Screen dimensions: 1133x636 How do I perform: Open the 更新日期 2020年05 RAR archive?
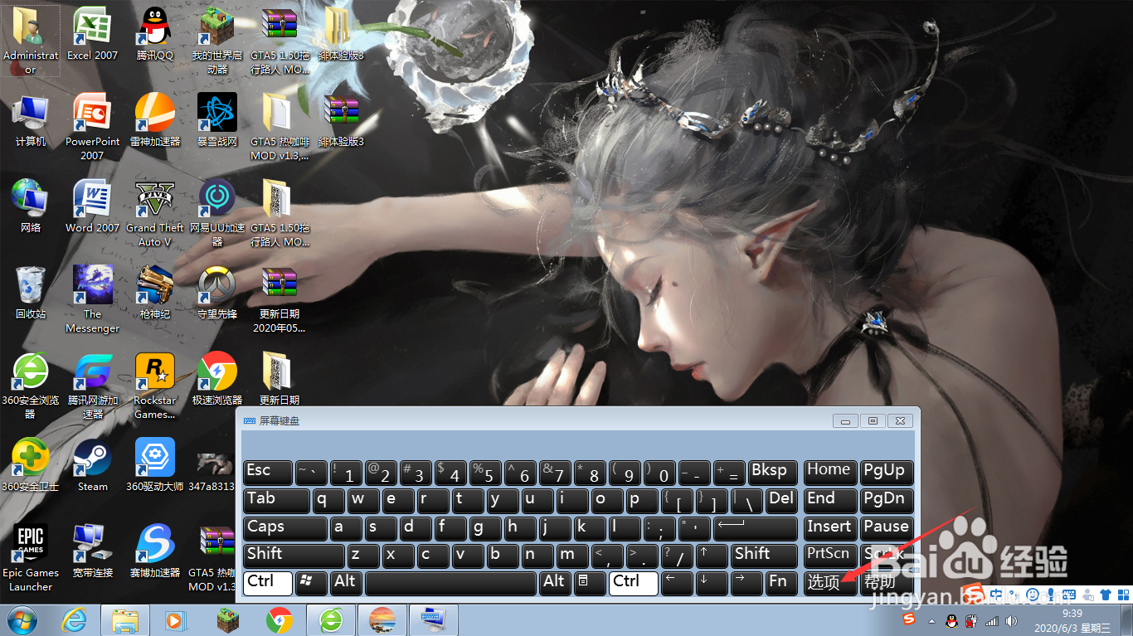pos(280,299)
